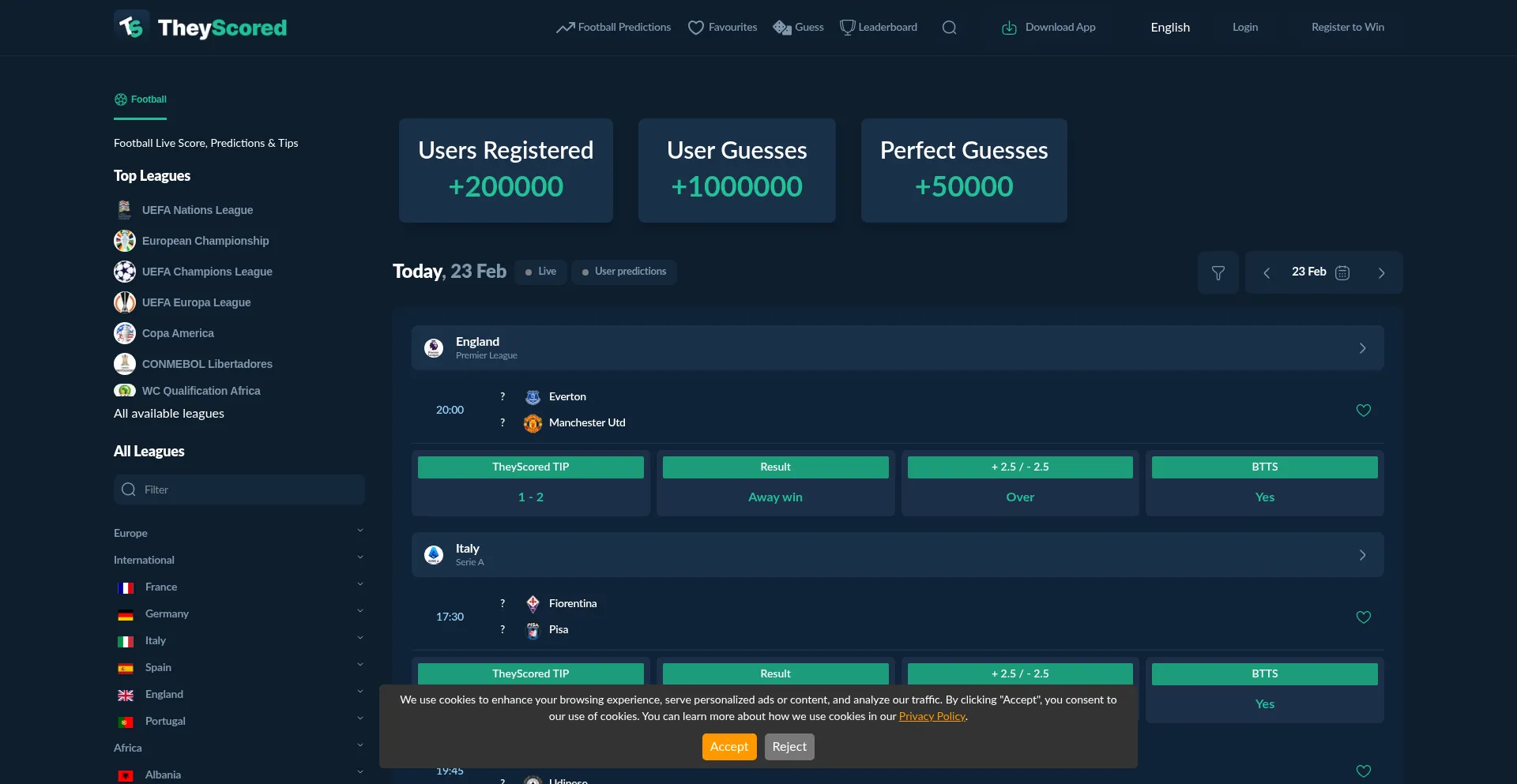Click the UEFA Champions League ball icon
Screen dimensions: 1517x784
(125, 272)
